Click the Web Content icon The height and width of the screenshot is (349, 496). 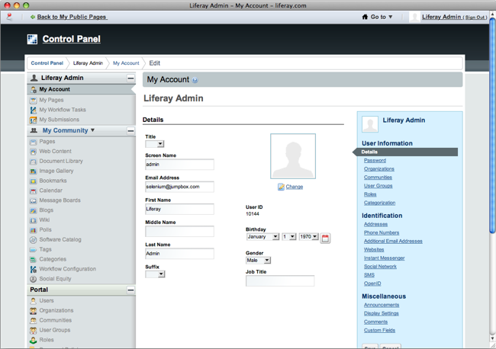34,152
